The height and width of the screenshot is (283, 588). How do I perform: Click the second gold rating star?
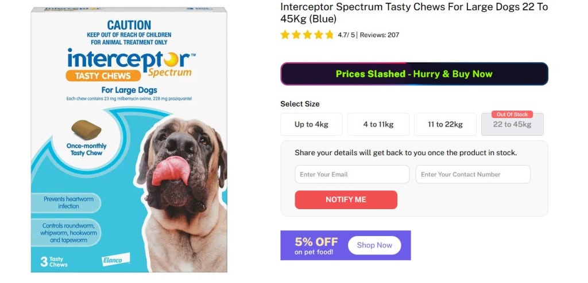(296, 35)
